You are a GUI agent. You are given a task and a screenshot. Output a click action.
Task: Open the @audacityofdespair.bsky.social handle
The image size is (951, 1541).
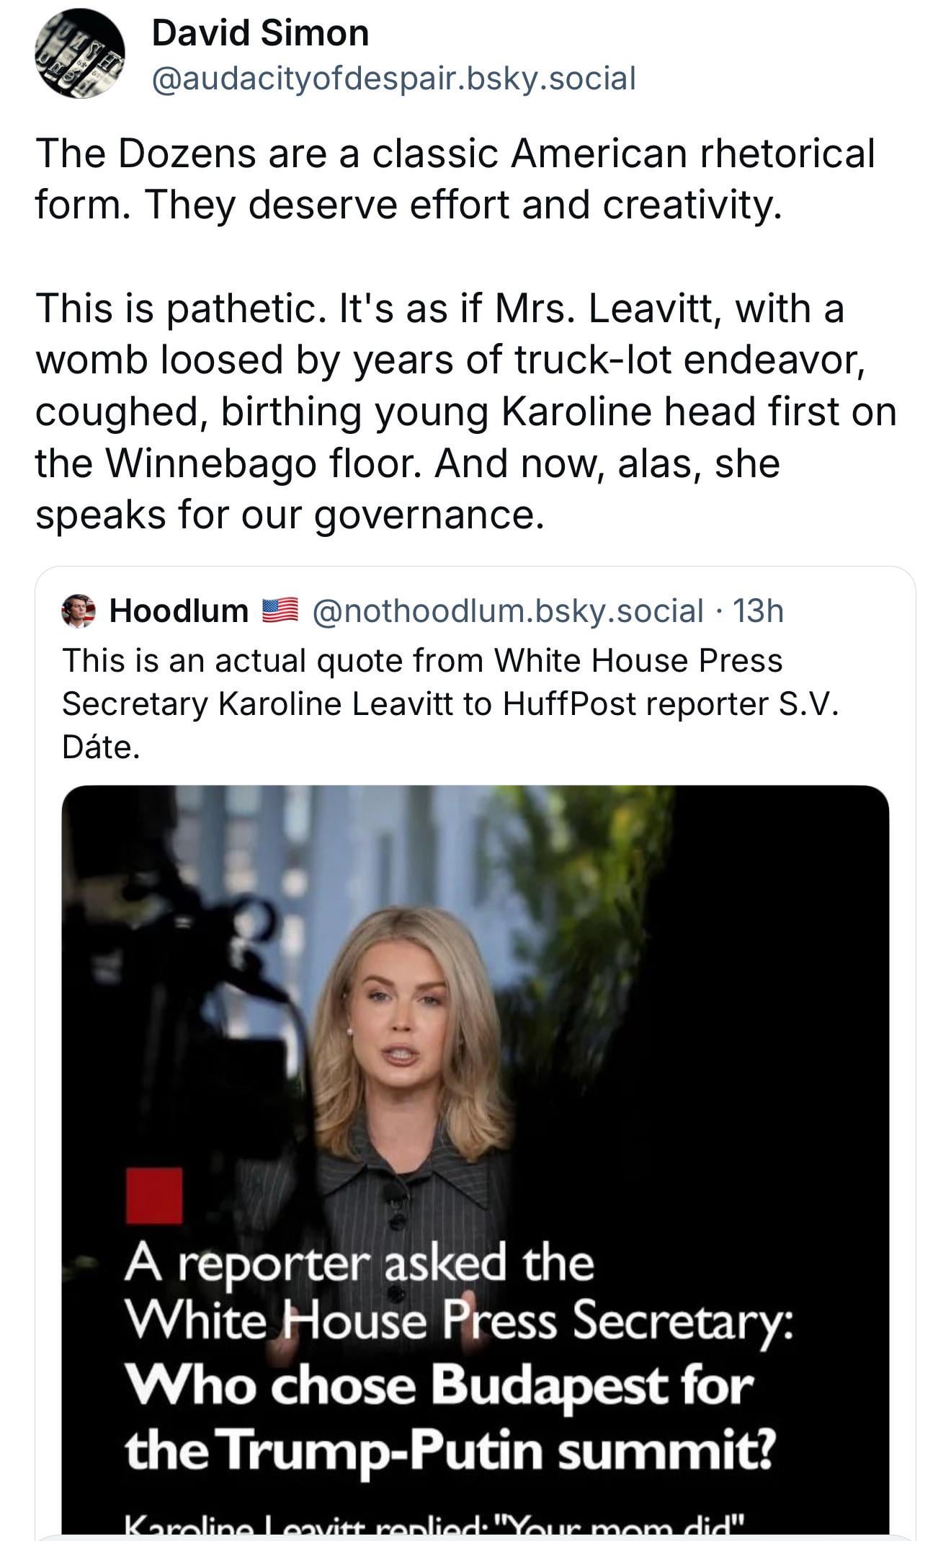tap(393, 78)
